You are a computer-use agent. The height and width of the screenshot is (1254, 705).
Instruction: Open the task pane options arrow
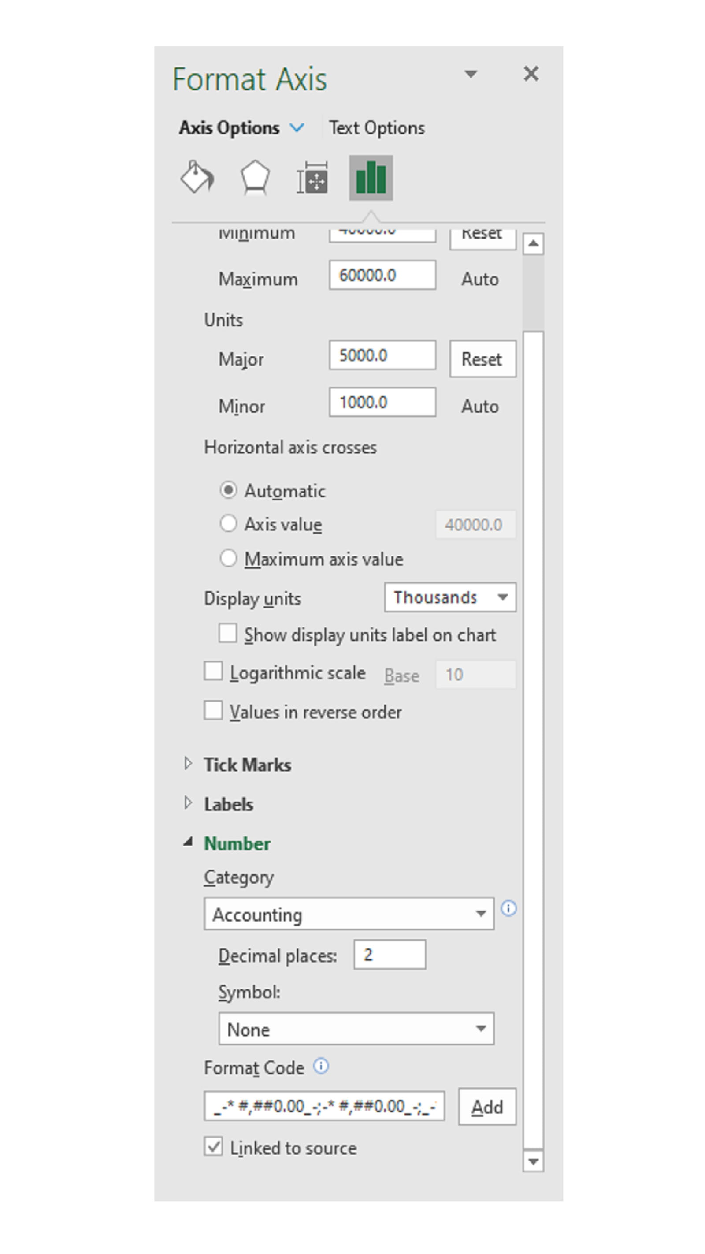click(x=471, y=75)
